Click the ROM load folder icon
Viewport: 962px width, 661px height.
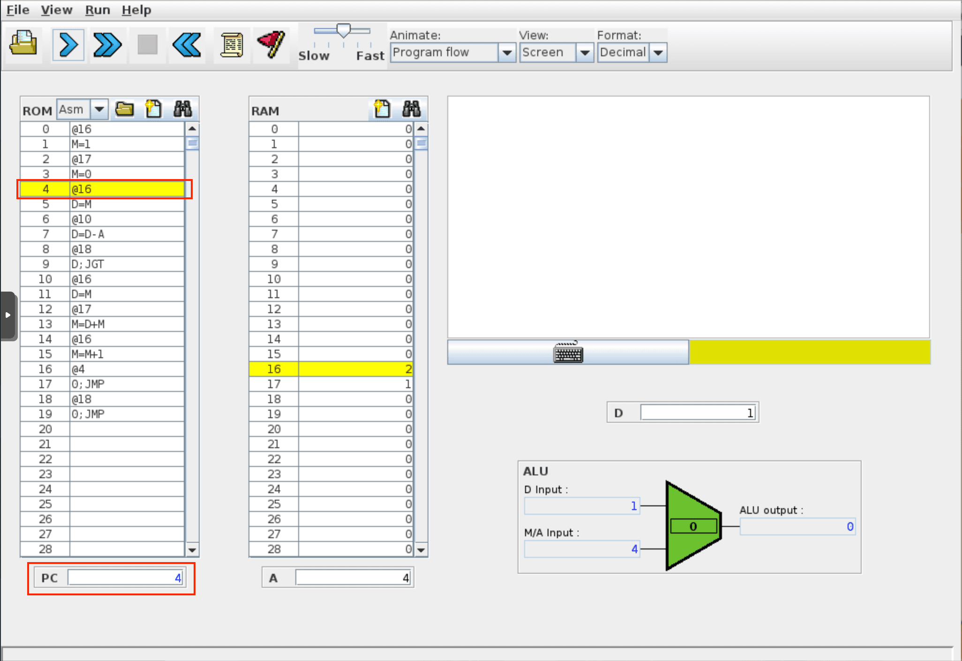[x=125, y=109]
